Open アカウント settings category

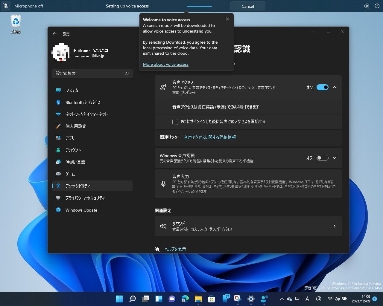92,150
